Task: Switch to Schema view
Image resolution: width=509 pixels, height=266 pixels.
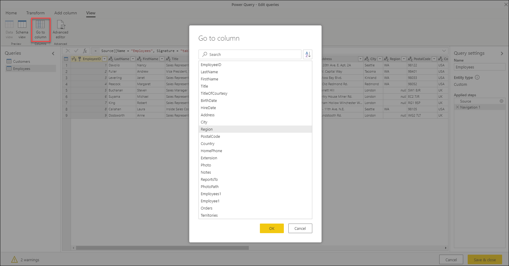Action: coord(22,29)
